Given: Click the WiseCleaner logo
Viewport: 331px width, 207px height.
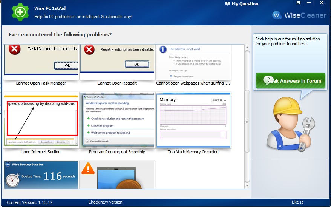Looking at the screenshot, I should pyautogui.click(x=299, y=15).
